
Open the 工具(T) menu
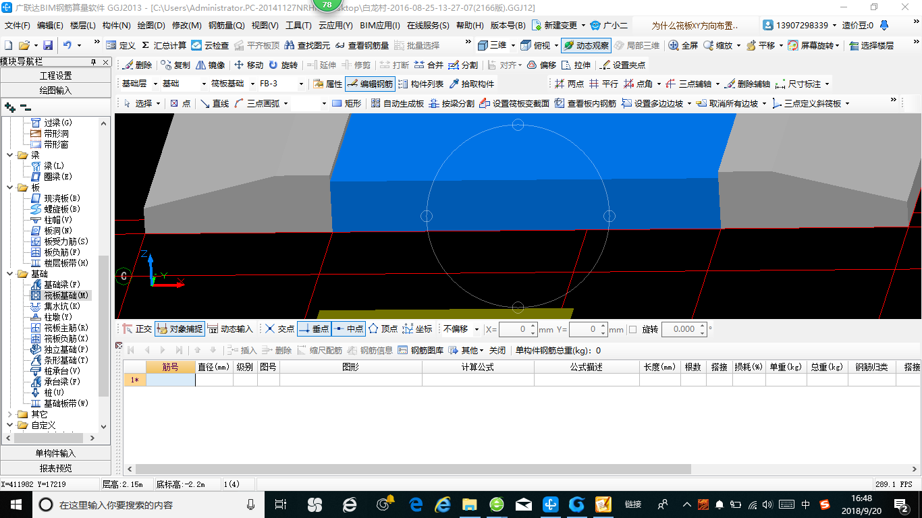click(x=298, y=26)
